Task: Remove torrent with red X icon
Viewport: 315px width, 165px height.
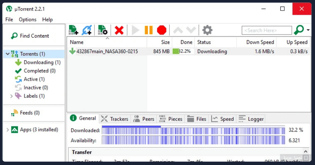Action: coord(119,30)
